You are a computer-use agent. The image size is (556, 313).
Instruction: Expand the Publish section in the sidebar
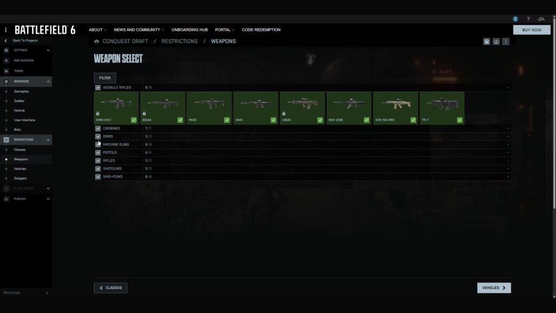click(x=48, y=199)
